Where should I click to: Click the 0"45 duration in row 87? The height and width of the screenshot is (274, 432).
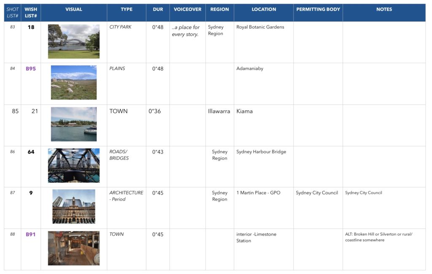click(x=158, y=193)
